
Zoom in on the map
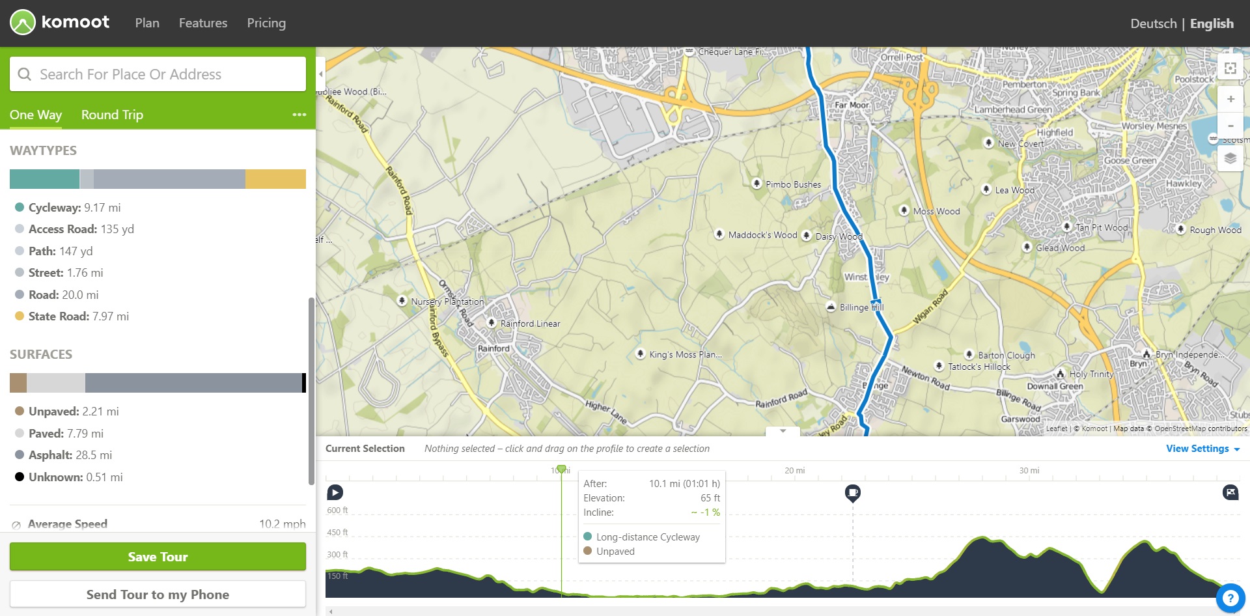coord(1230,99)
